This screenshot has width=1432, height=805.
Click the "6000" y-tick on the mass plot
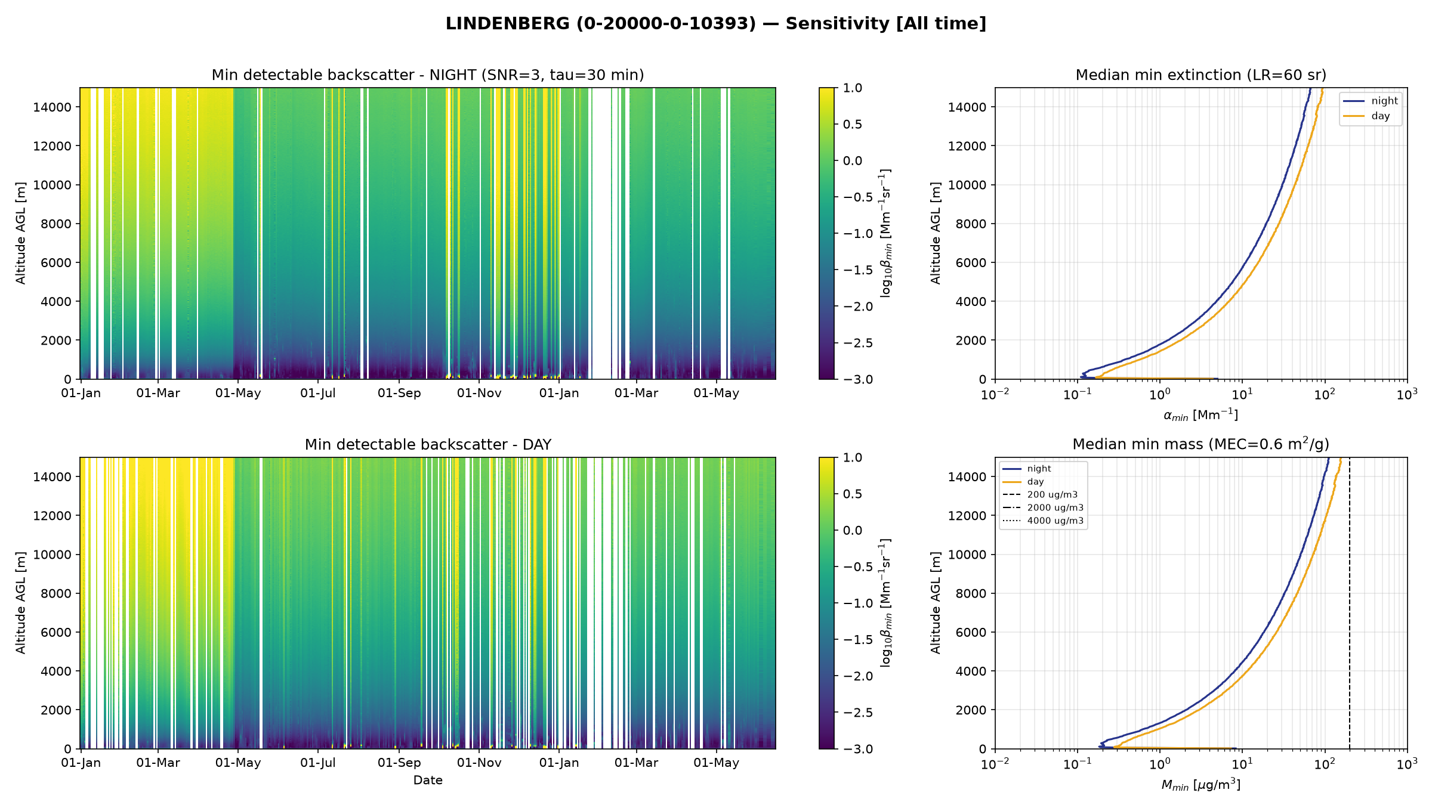click(x=970, y=632)
